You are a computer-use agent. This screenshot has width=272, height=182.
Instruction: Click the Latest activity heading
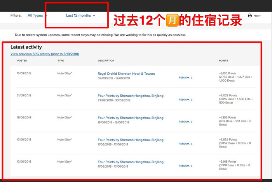[x=26, y=47]
